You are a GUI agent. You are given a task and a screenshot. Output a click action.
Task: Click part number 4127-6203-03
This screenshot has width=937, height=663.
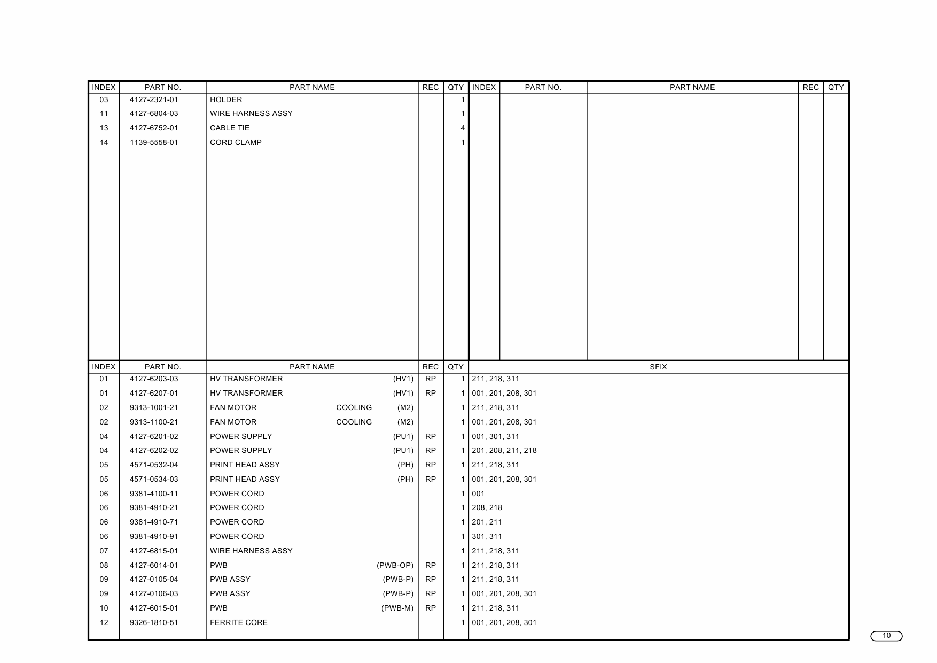(154, 379)
